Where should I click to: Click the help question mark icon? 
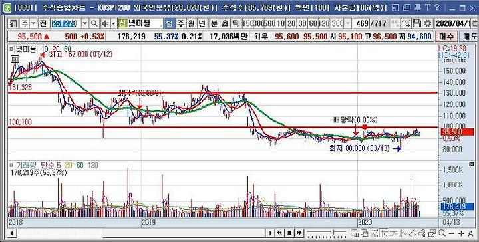click(437, 7)
